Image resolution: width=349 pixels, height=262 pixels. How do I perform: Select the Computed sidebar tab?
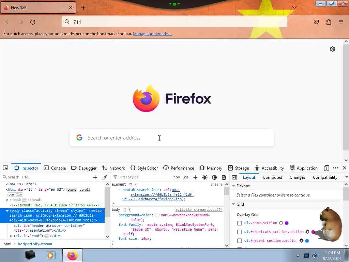[x=272, y=177]
